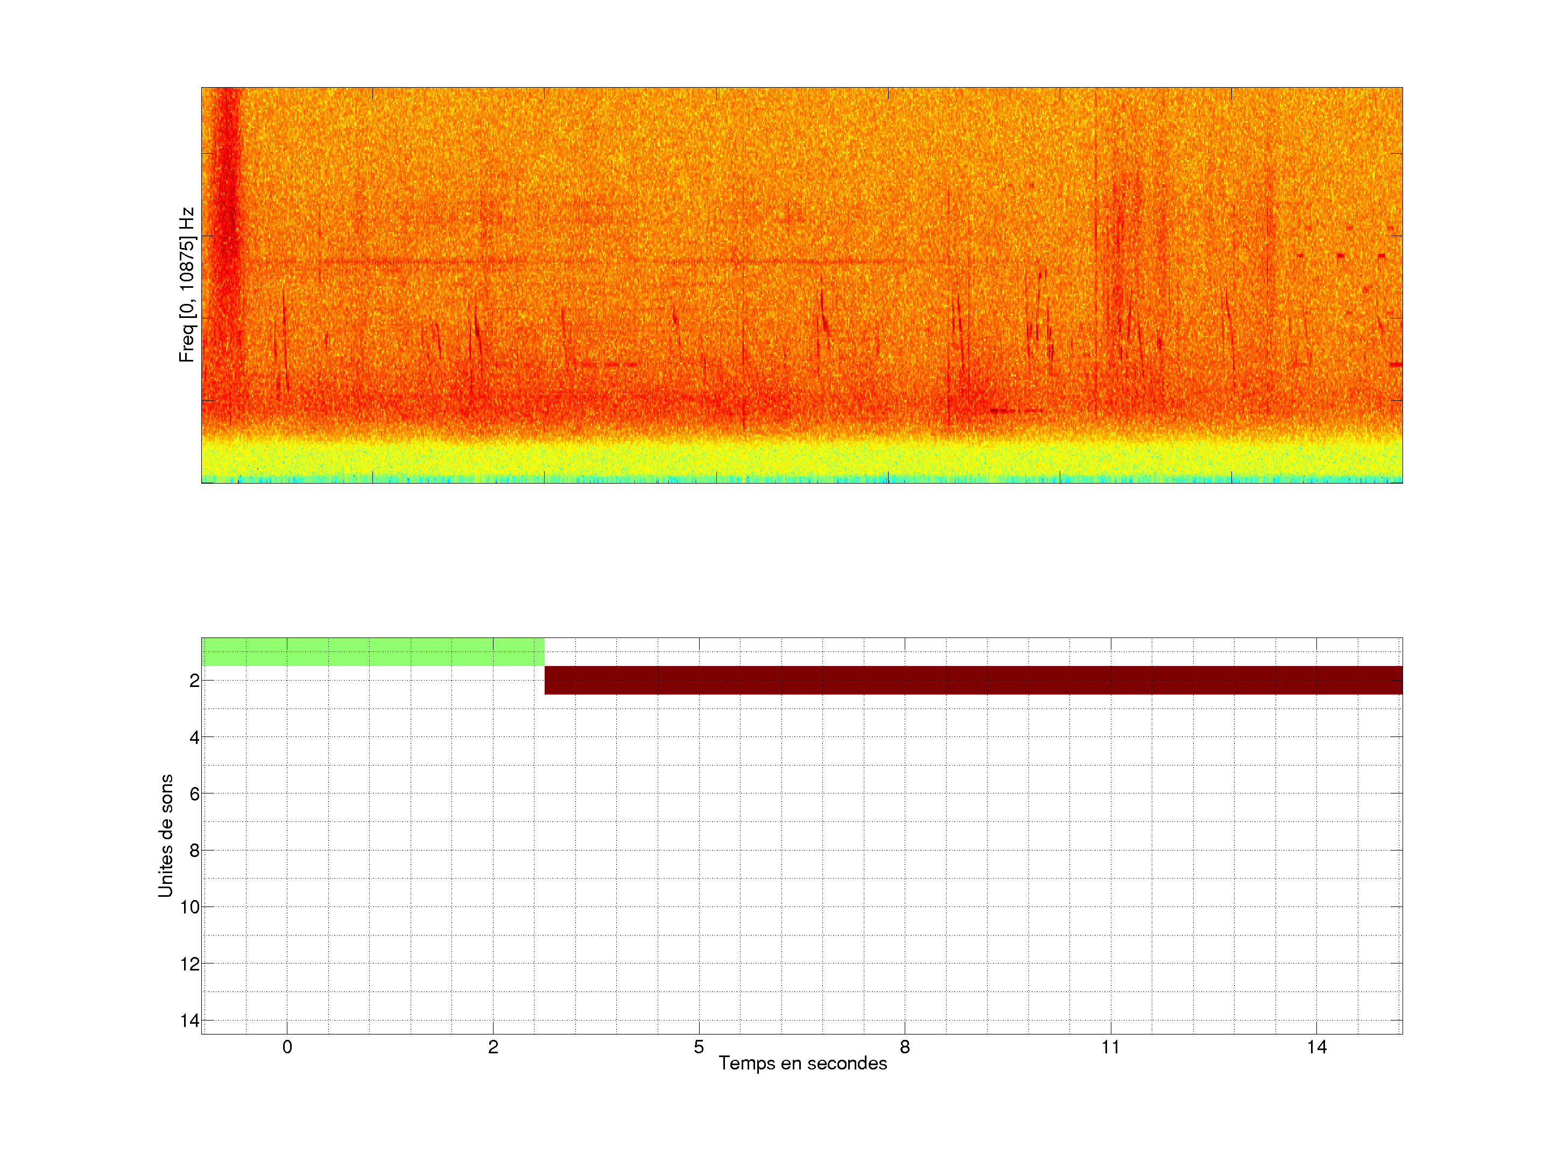The height and width of the screenshot is (1162, 1550).
Task: Click the y-axis tick label 2
Action: pyautogui.click(x=194, y=681)
